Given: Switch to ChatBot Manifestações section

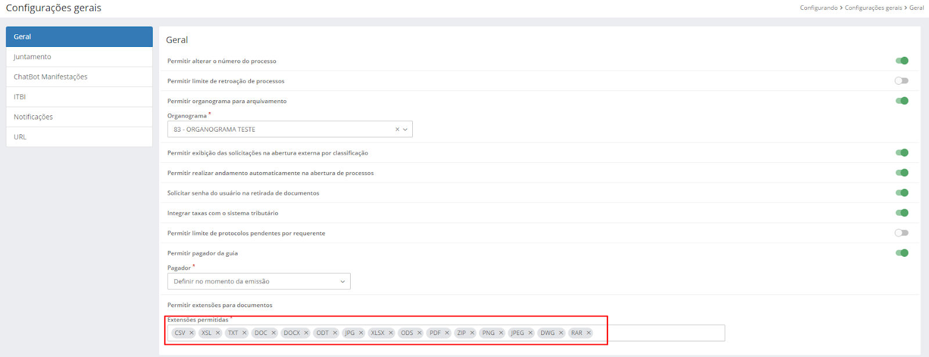Looking at the screenshot, I should coord(51,77).
